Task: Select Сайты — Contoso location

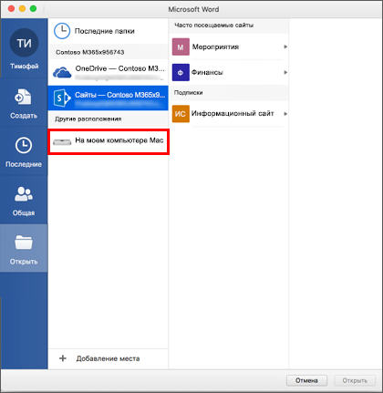Action: [108, 98]
